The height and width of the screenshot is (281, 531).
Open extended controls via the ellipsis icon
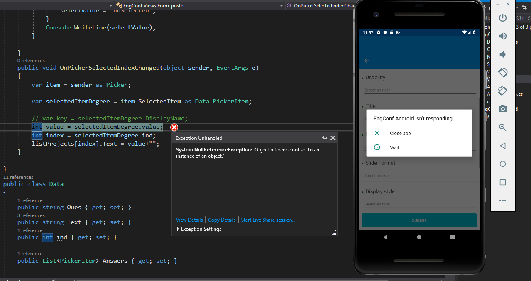click(x=502, y=200)
